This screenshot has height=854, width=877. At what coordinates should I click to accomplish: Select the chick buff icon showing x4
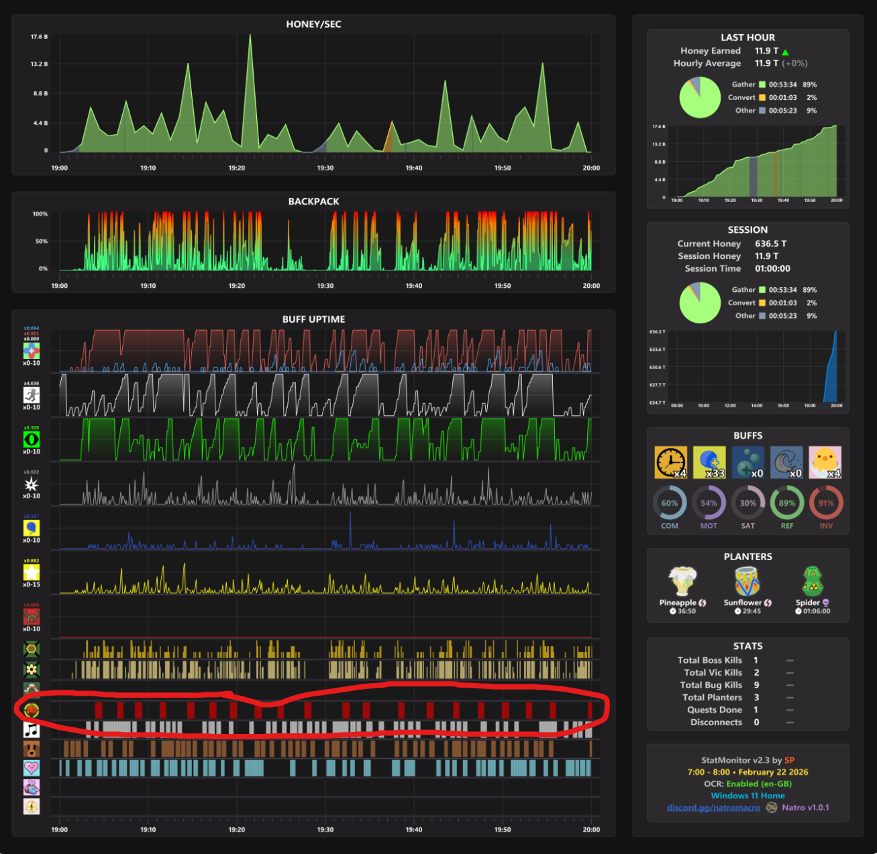[825, 462]
